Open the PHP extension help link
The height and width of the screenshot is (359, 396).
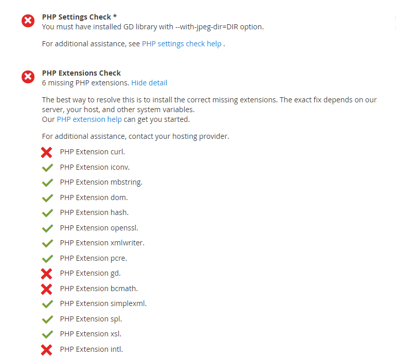pyautogui.click(x=89, y=119)
